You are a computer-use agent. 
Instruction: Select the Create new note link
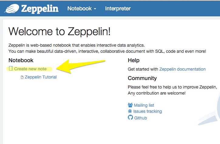click(x=30, y=69)
